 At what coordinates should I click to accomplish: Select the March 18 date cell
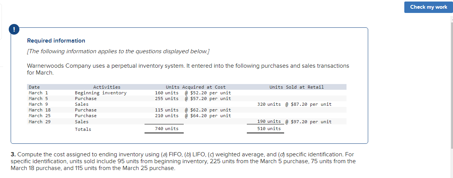40,110
